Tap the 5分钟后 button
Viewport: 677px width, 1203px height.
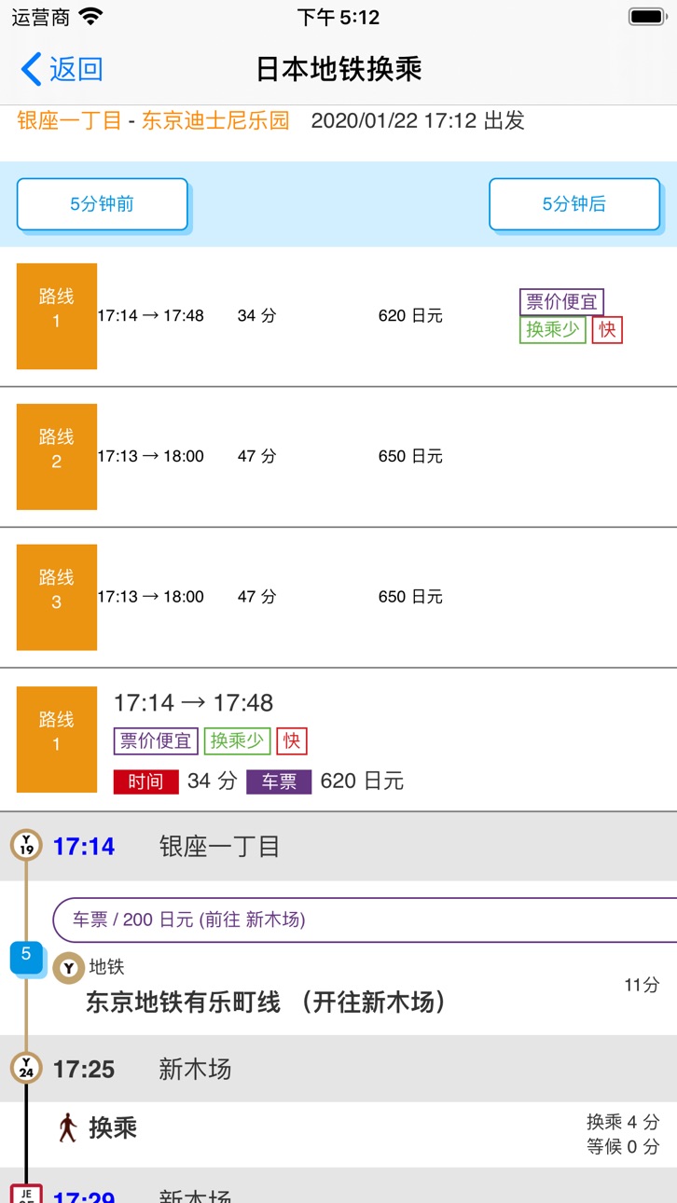tap(574, 204)
